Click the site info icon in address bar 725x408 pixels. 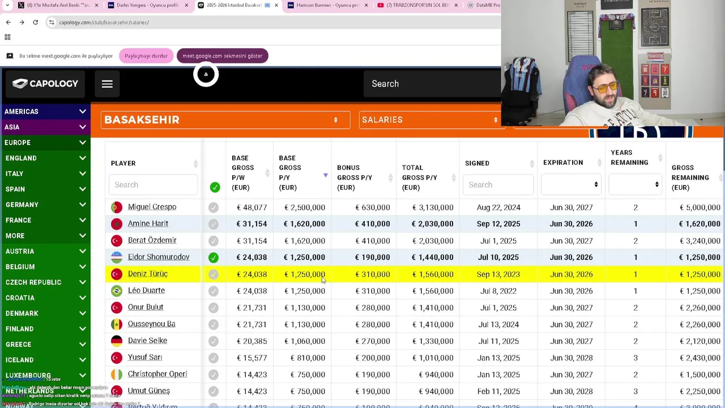(52, 22)
